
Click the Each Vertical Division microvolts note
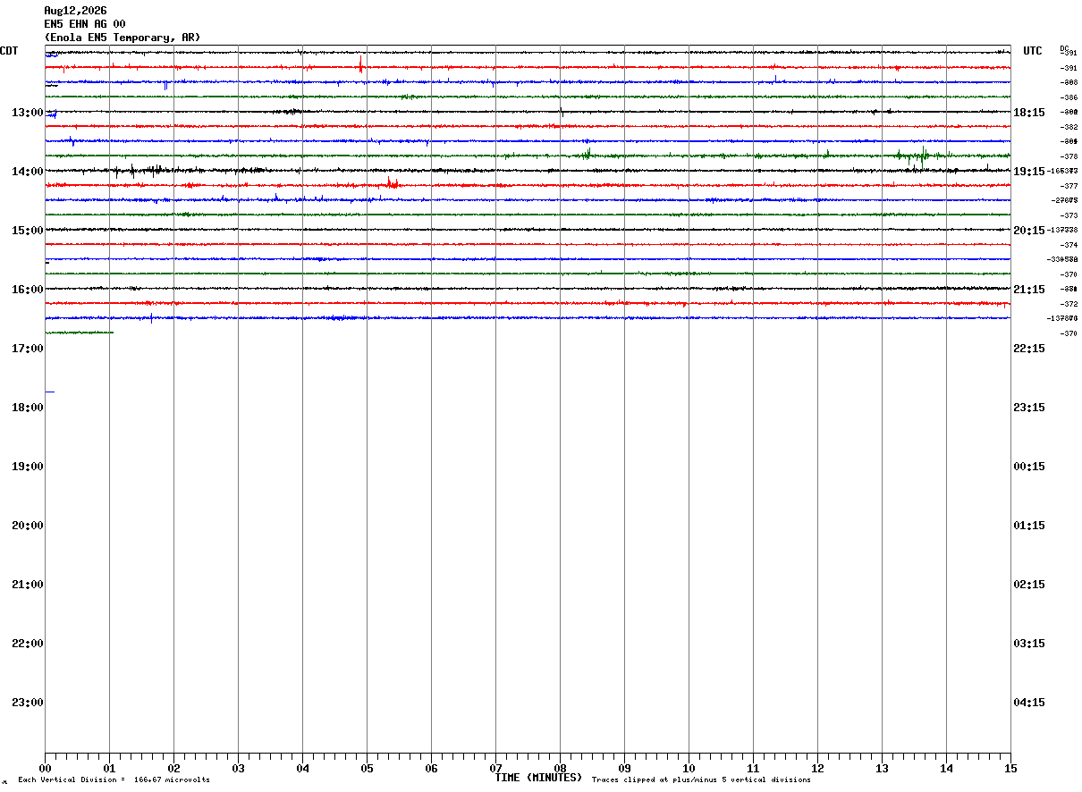tap(114, 780)
